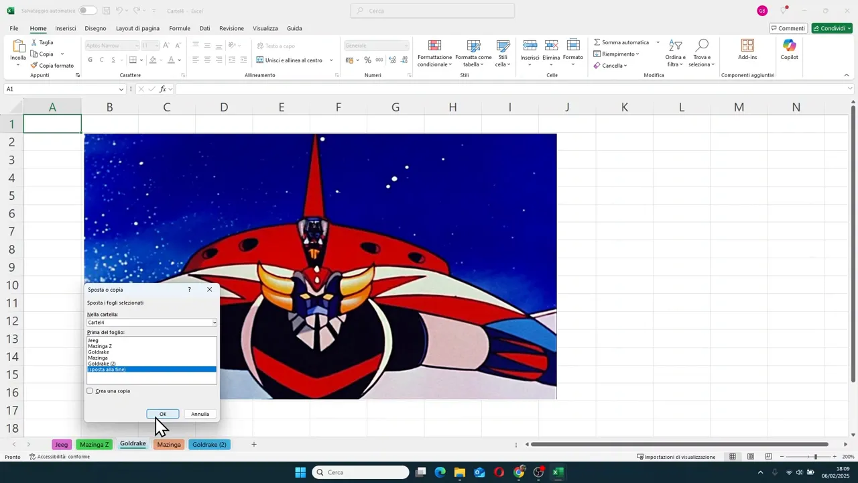Open the Home ribbon tab

point(38,28)
